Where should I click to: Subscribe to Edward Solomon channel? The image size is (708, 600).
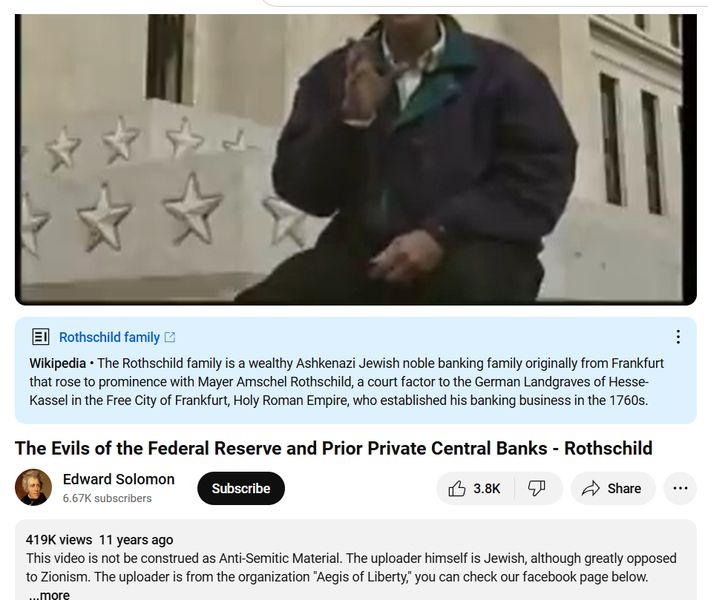241,489
